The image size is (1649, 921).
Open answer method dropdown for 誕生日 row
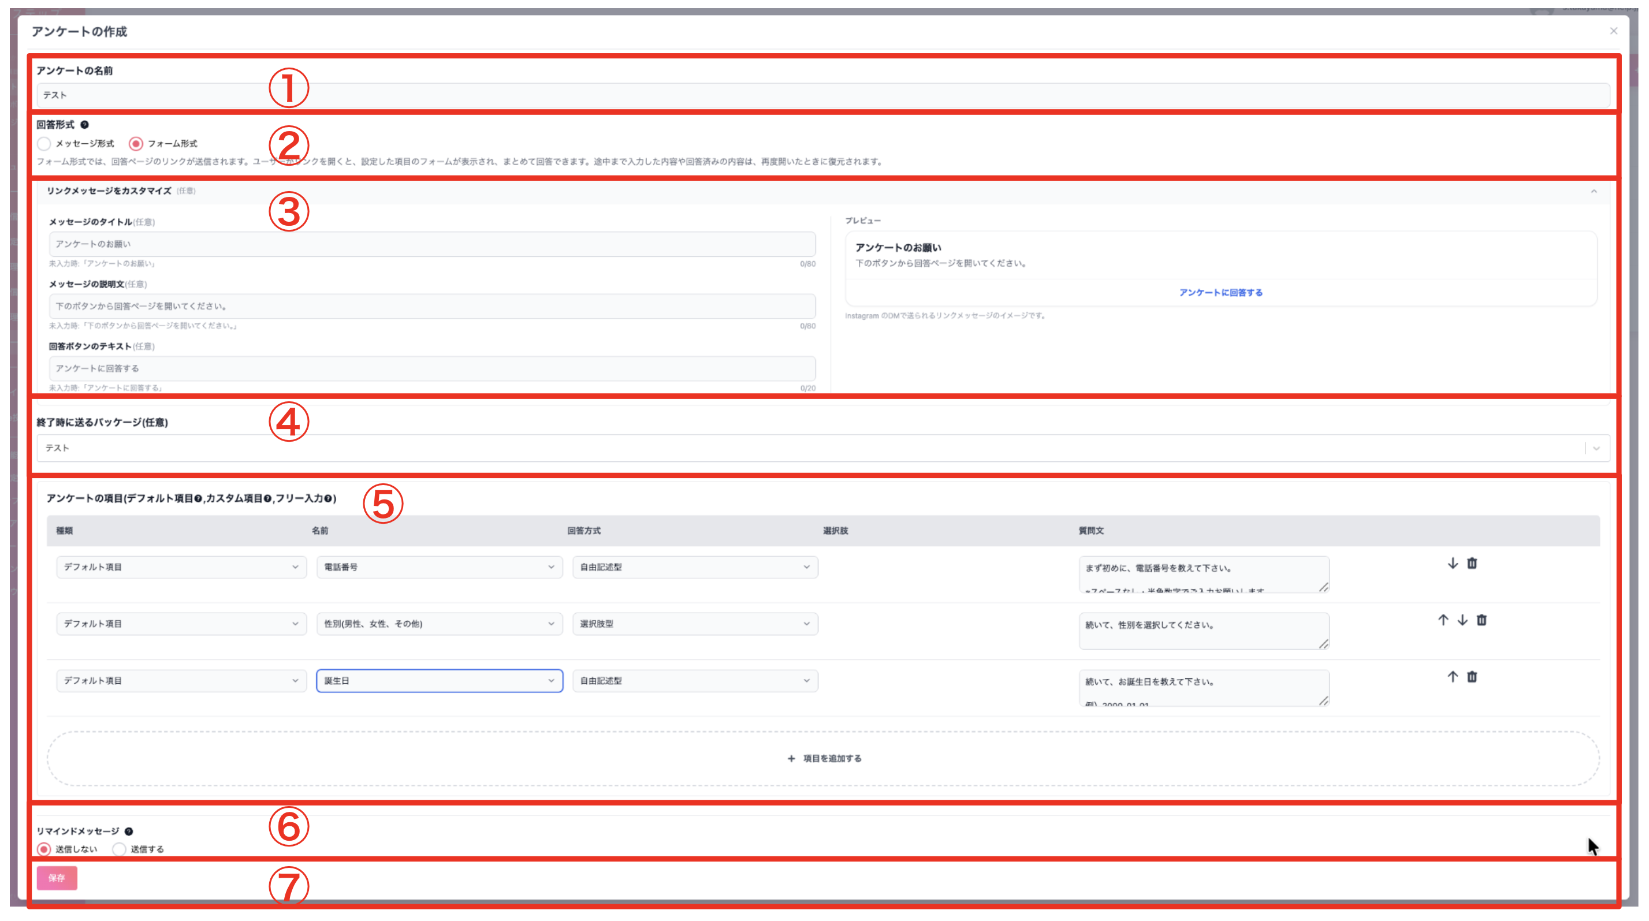tap(695, 680)
